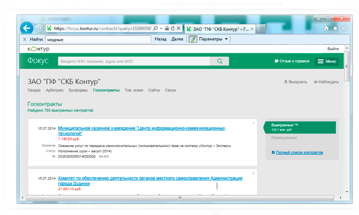Open a new blank browser tab
This screenshot has height=215, width=359.
click(x=260, y=29)
